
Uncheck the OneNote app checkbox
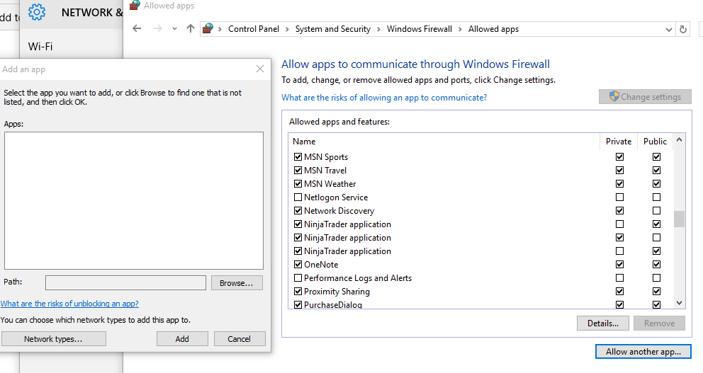(298, 265)
